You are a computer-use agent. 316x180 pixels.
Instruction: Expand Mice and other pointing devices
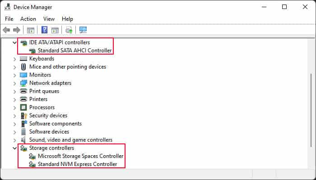14,67
